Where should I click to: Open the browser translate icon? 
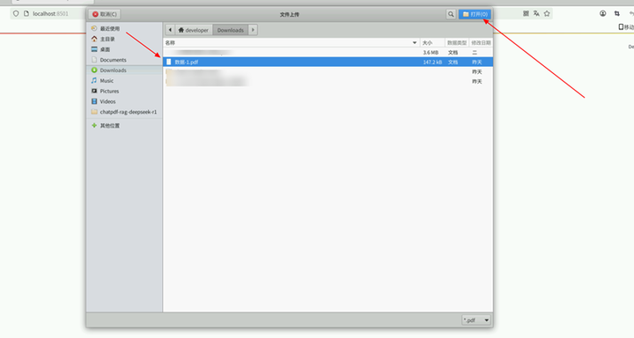[536, 14]
